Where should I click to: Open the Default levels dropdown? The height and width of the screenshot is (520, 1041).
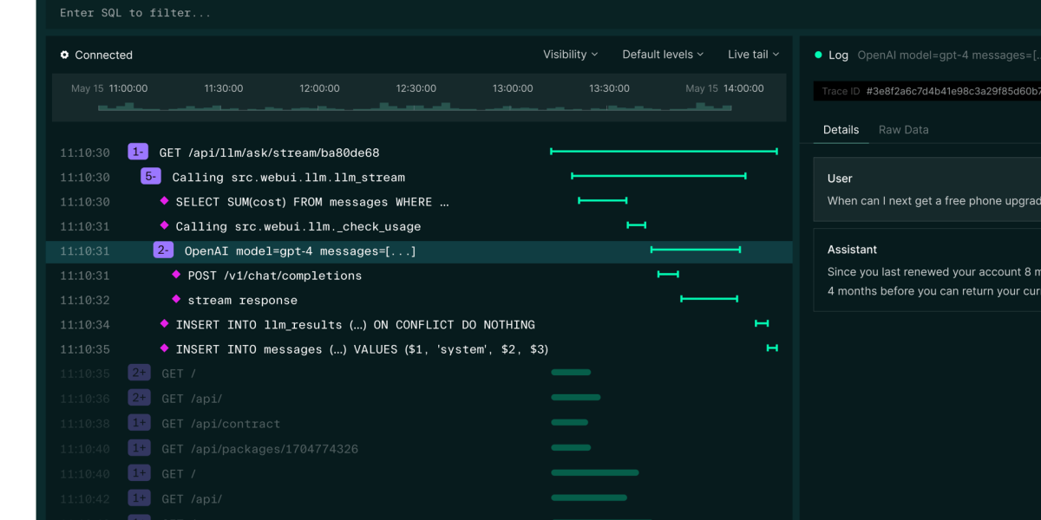click(x=662, y=55)
